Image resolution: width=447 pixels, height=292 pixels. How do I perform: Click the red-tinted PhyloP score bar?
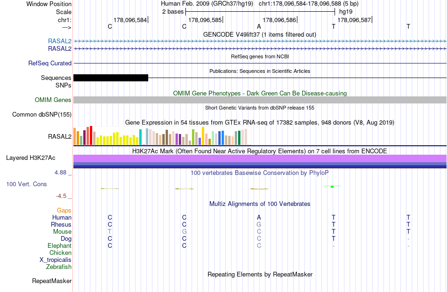[259, 189]
